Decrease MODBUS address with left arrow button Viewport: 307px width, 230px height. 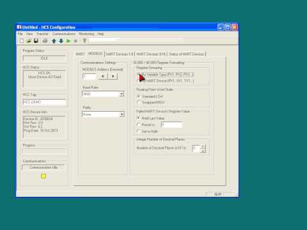click(103, 76)
